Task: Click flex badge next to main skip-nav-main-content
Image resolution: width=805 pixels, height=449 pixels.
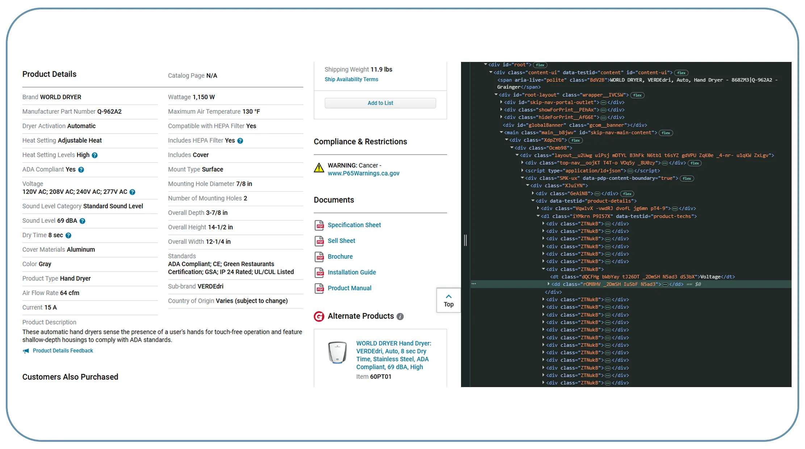Action: tap(666, 133)
